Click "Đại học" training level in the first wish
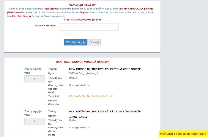This screenshot has width=208, height=137. coord(73,77)
